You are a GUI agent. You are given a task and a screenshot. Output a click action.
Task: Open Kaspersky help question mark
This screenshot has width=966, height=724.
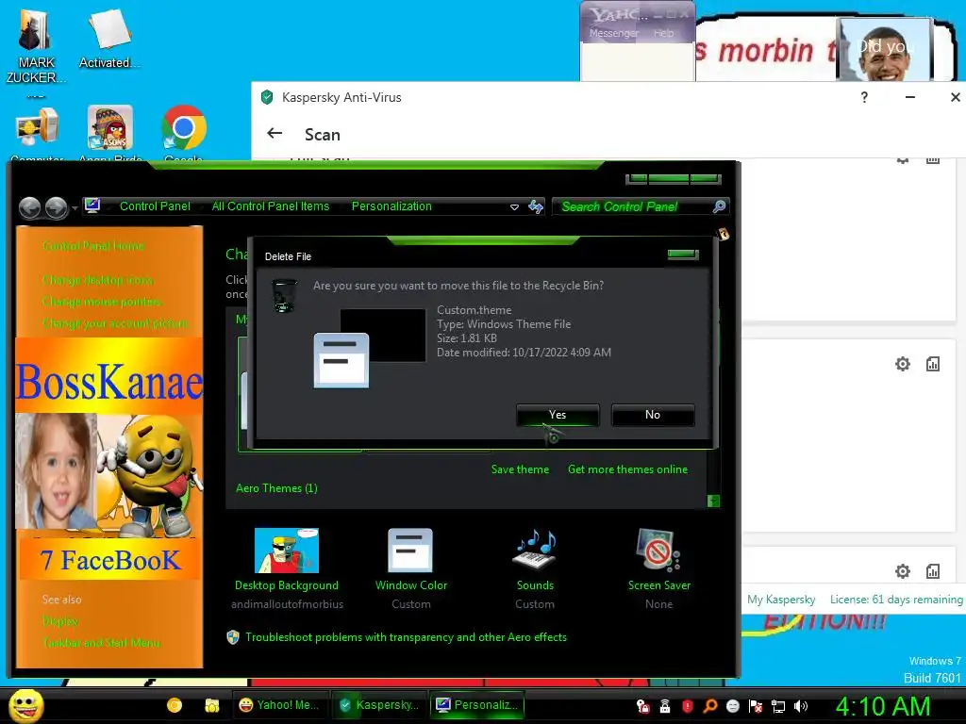[x=864, y=97]
